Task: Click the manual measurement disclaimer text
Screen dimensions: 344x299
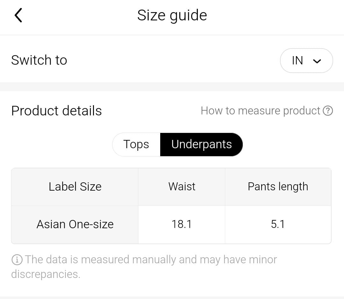Action: (144, 267)
